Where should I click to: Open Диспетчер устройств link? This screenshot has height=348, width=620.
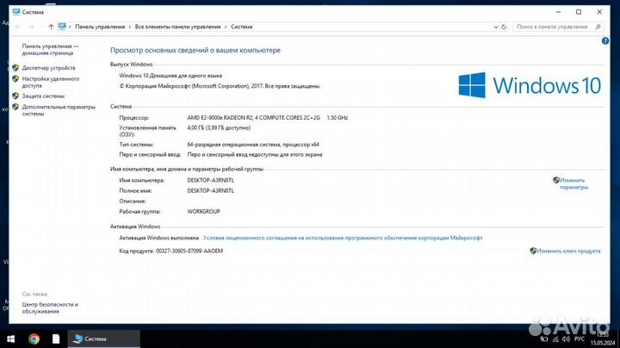point(48,68)
